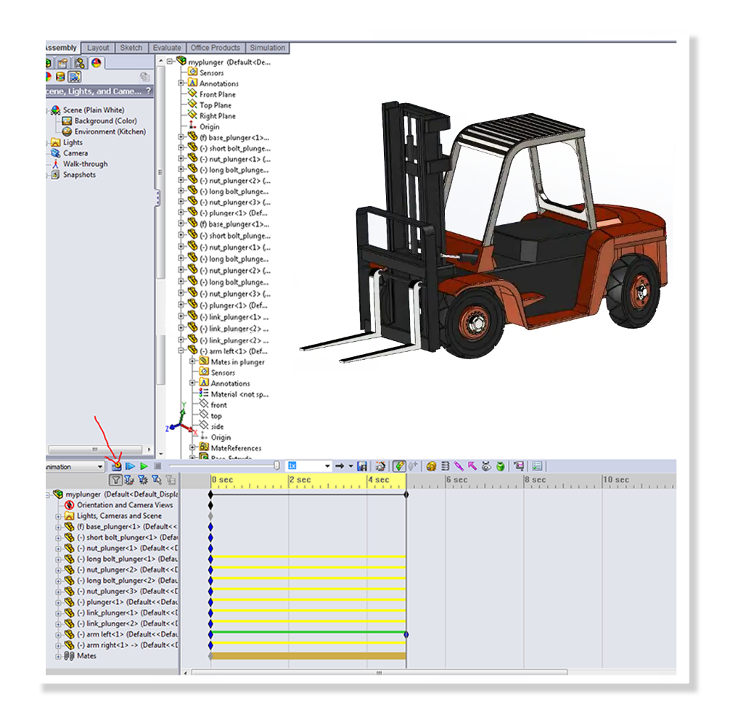This screenshot has height=722, width=730.
Task: Switch to the Sketch tab
Action: pyautogui.click(x=131, y=47)
